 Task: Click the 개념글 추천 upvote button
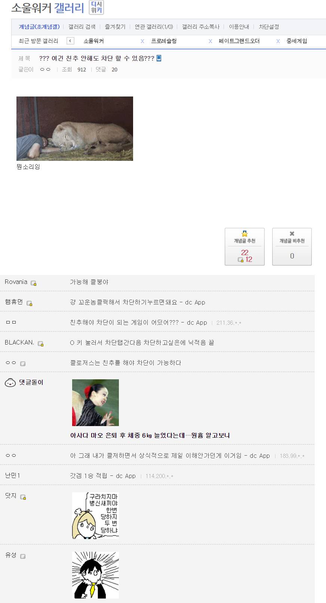(x=244, y=247)
